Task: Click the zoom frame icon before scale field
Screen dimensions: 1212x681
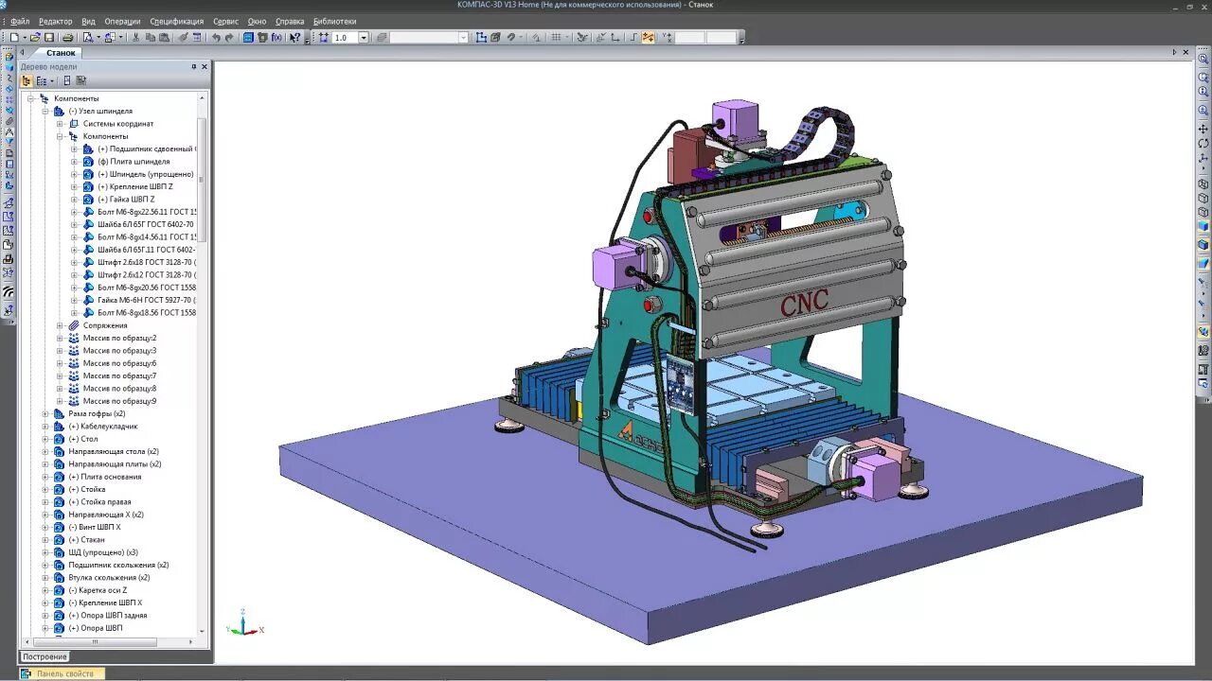Action: pyautogui.click(x=323, y=38)
